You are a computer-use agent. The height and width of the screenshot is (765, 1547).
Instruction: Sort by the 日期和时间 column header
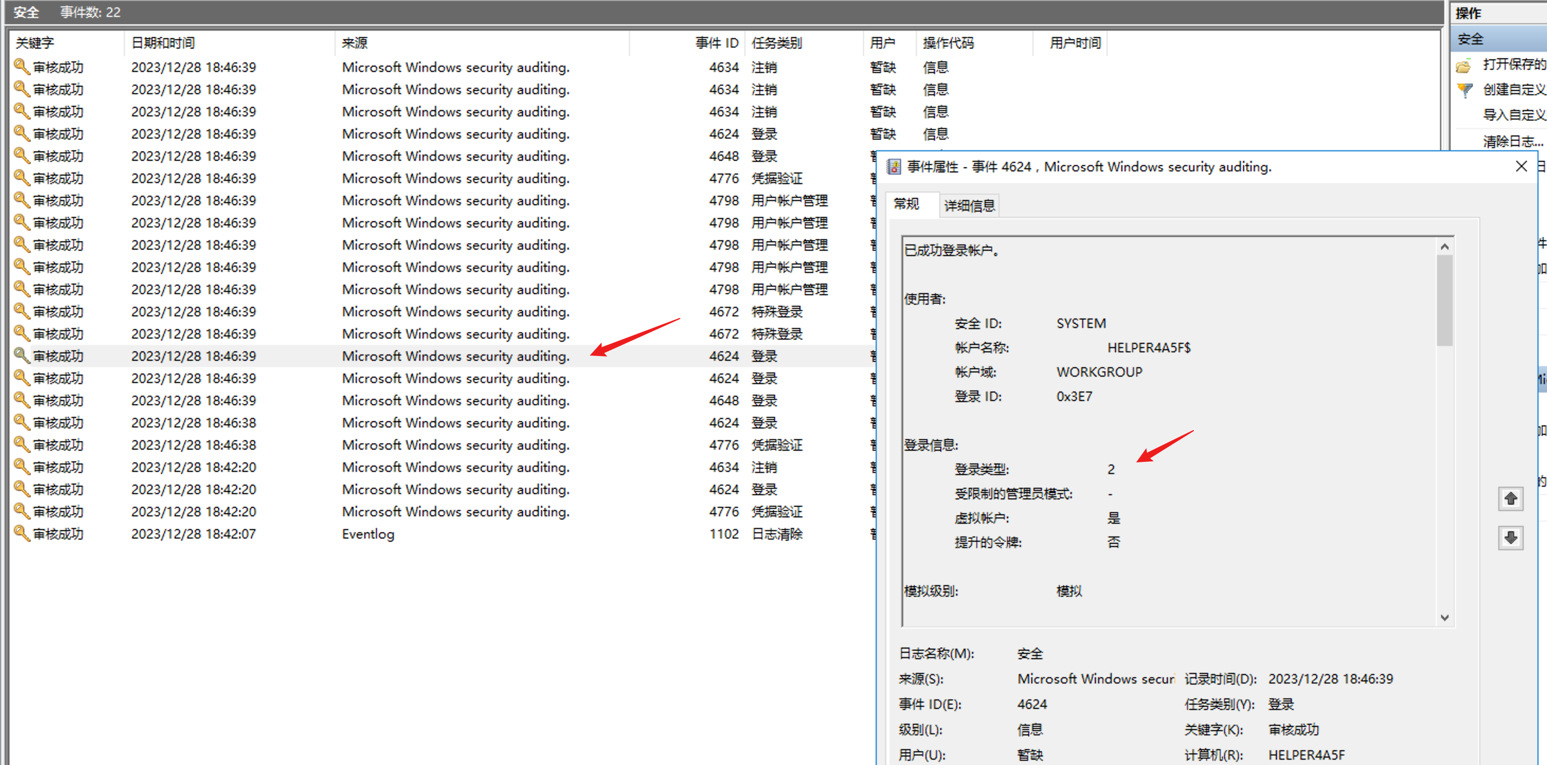[x=163, y=43]
